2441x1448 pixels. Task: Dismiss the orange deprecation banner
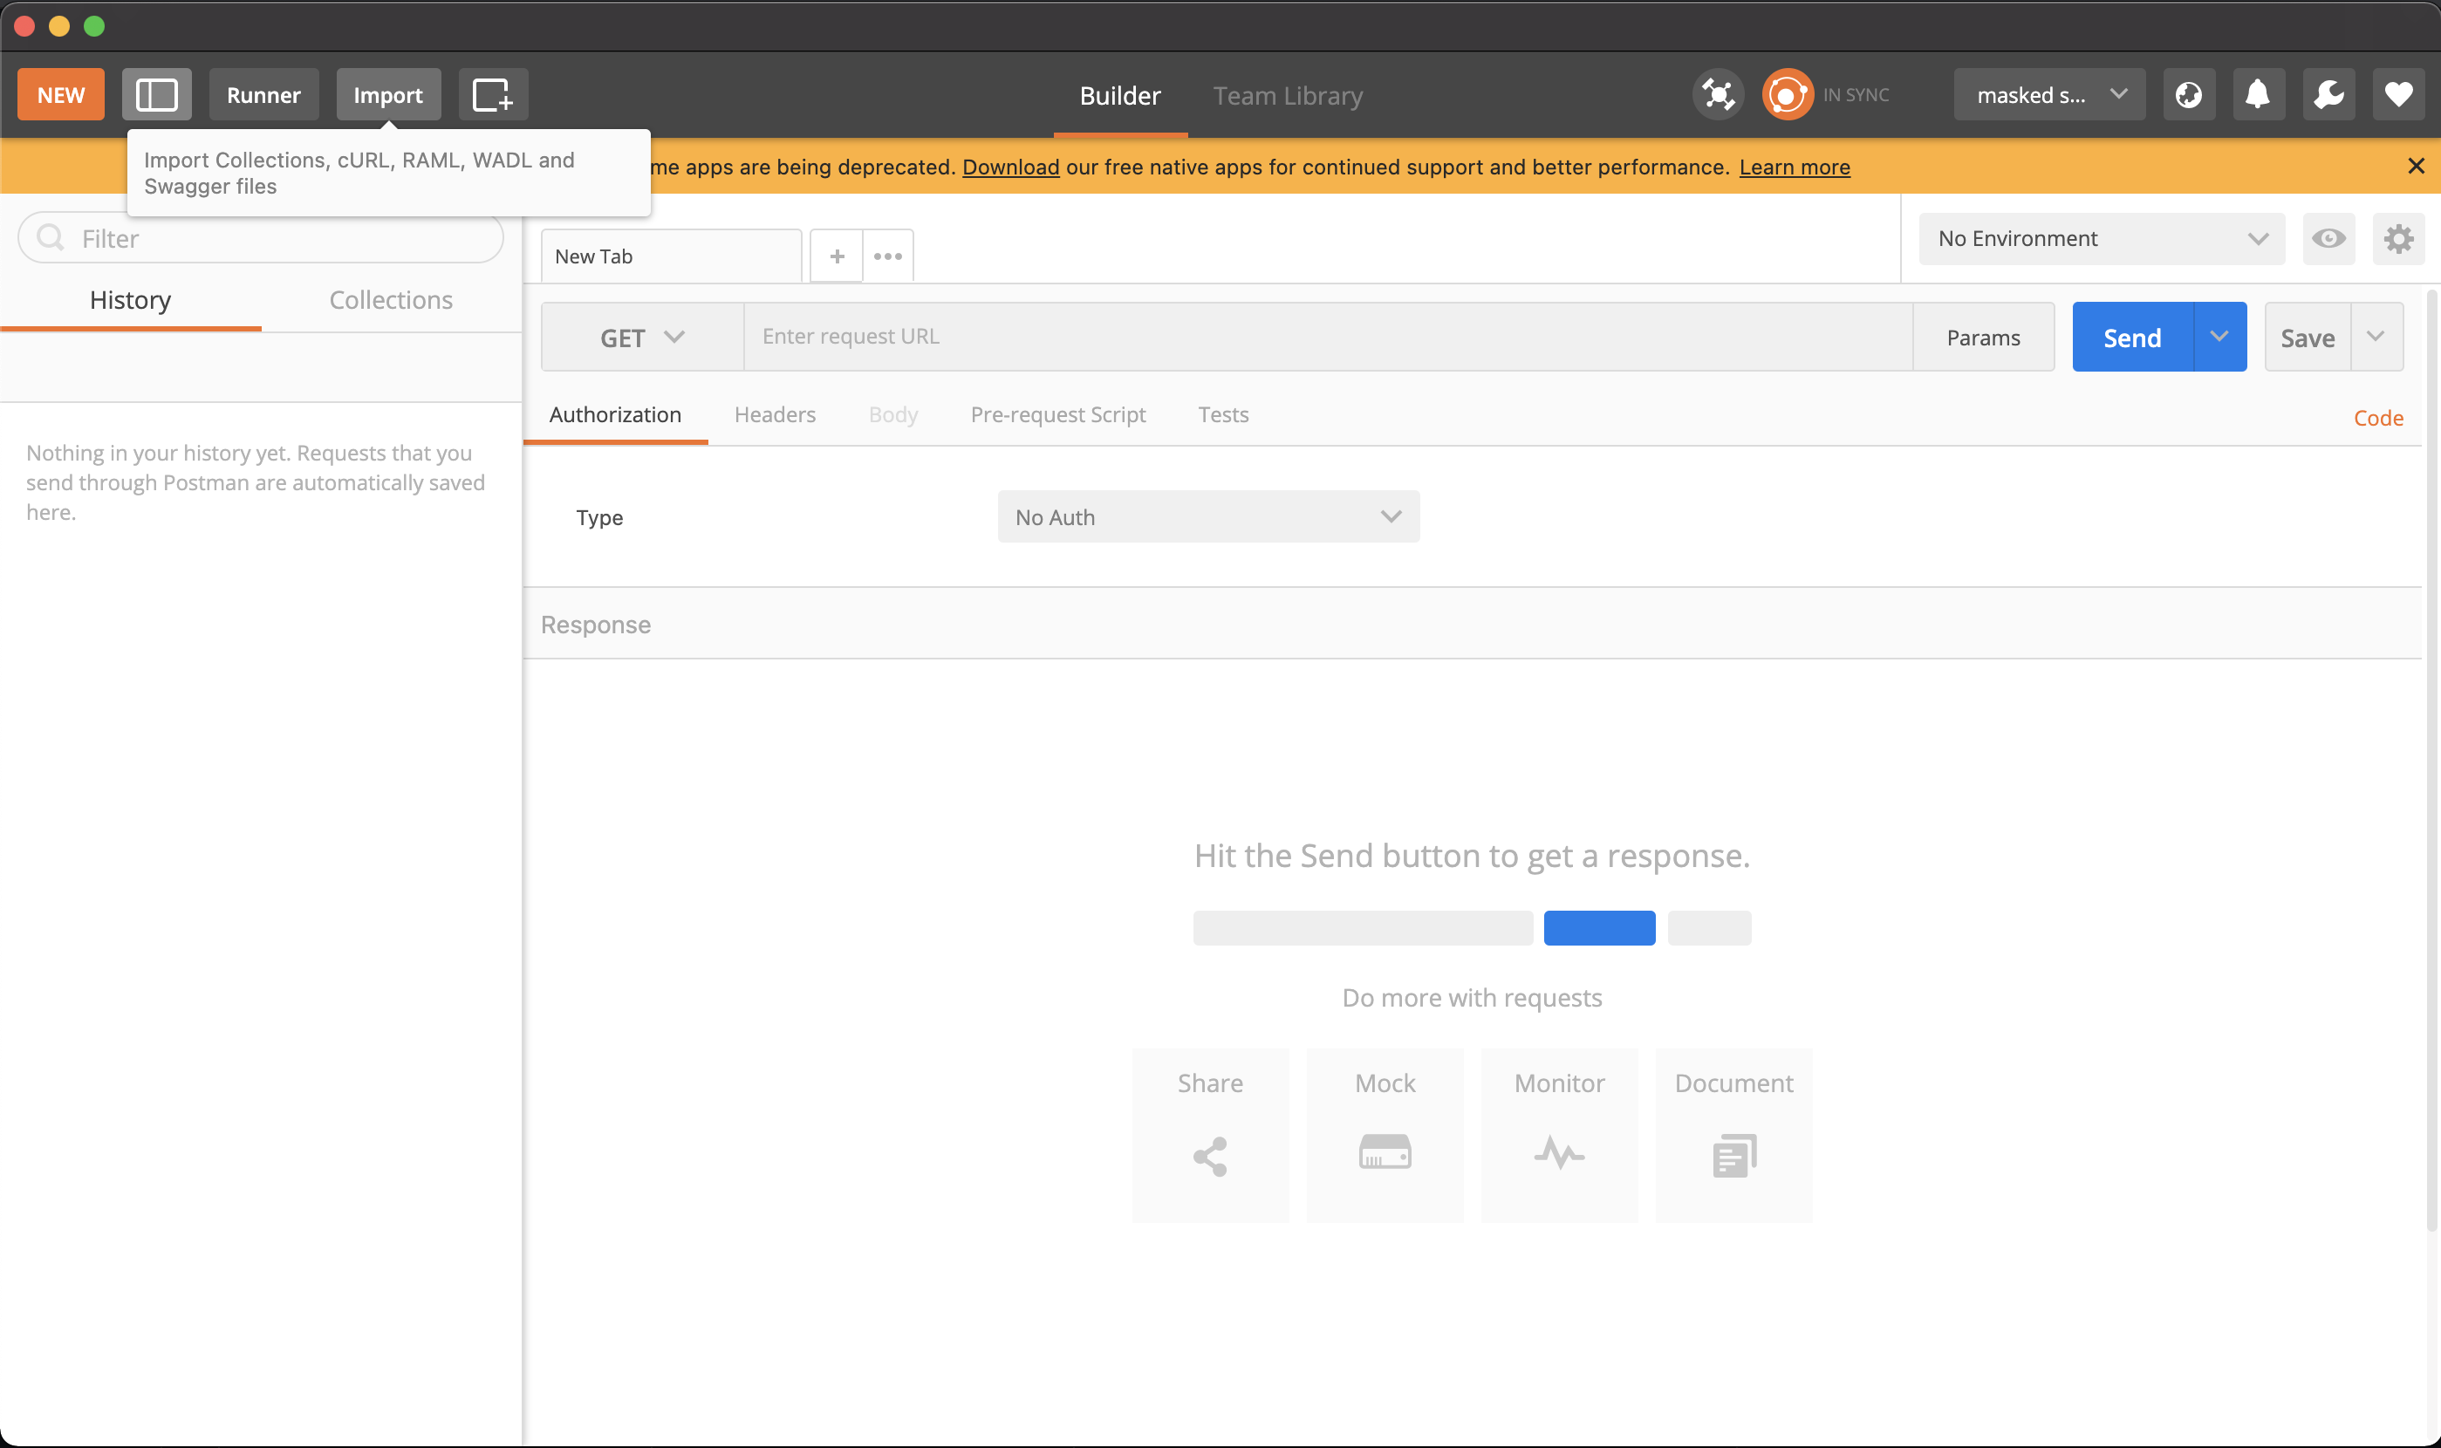pos(2416,167)
